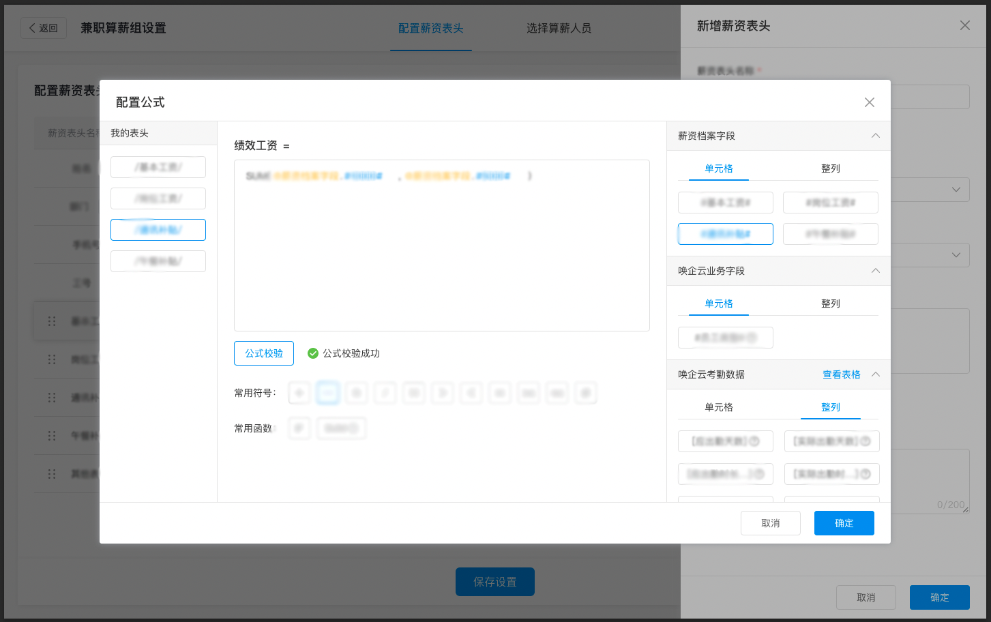Click inside the 绩效工资 formula editor
Screen dimensions: 991x622
442,246
